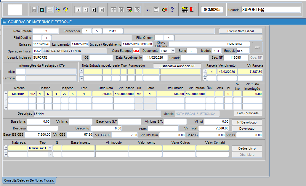
Task: Expand the Documento dropdown showing Fisc...
Action: point(173,51)
